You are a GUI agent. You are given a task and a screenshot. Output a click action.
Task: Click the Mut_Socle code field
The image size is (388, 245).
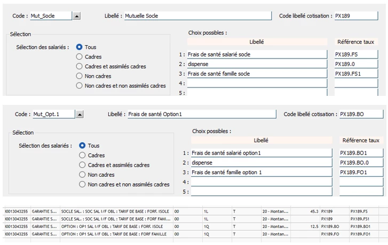point(51,16)
